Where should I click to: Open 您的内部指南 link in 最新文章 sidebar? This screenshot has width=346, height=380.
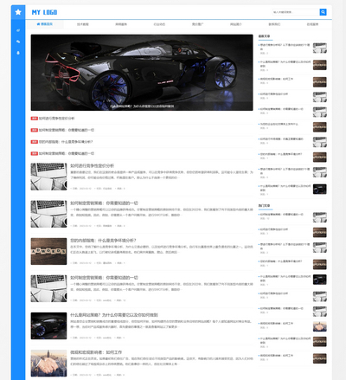point(281,154)
